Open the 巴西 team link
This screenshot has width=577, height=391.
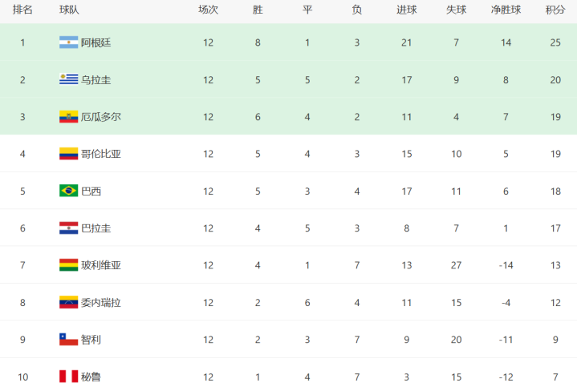click(x=91, y=191)
